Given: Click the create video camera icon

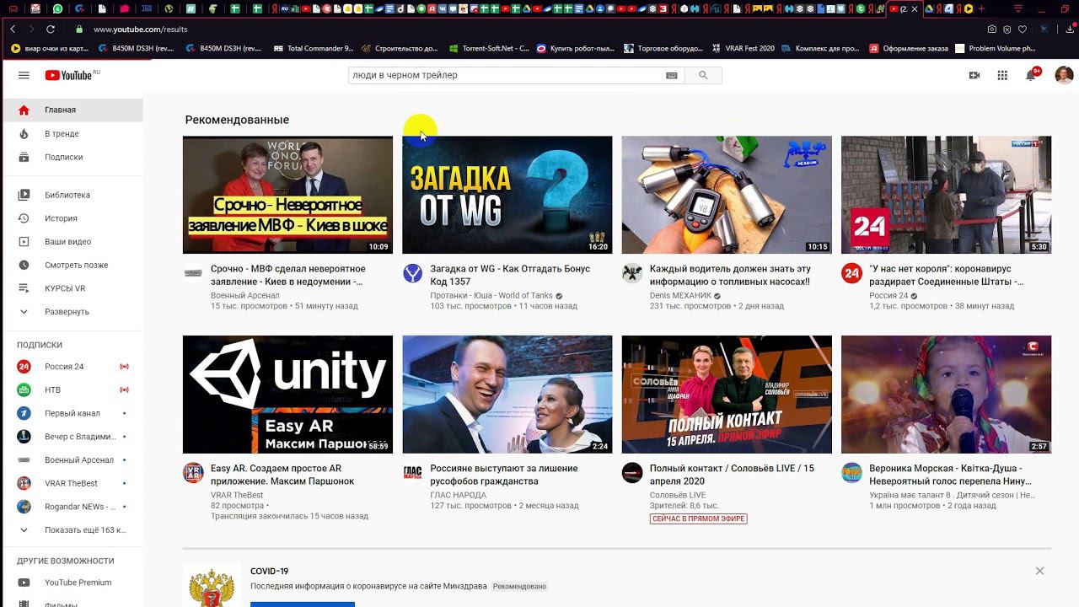Looking at the screenshot, I should point(974,75).
